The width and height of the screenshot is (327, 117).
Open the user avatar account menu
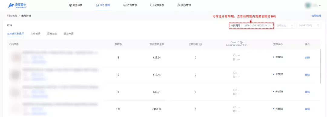[x=313, y=5]
